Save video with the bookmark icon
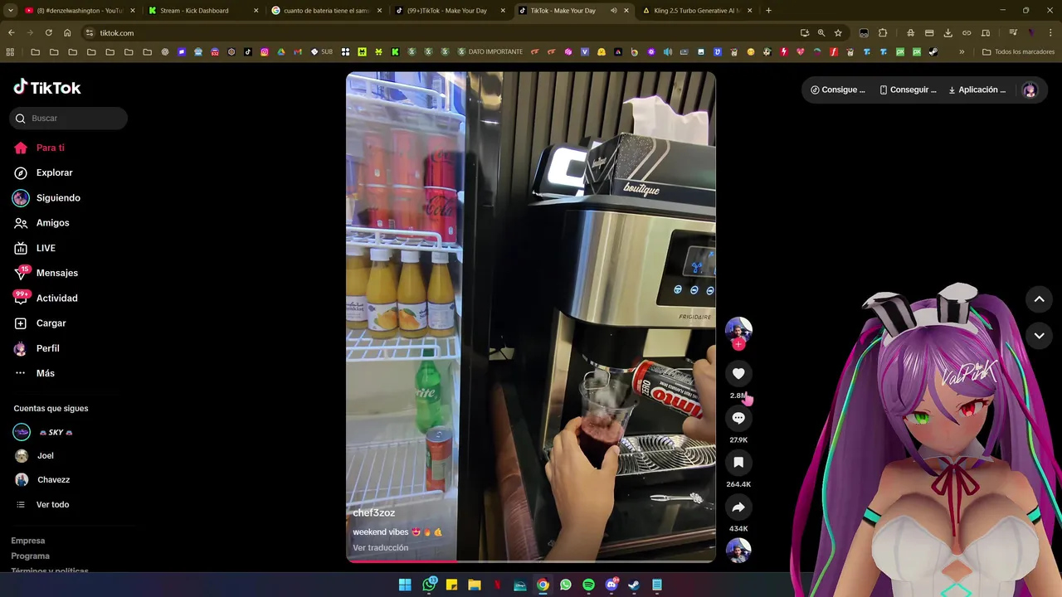Screen dimensions: 1062x597 pos(738,463)
